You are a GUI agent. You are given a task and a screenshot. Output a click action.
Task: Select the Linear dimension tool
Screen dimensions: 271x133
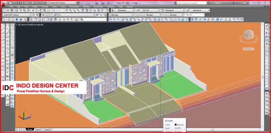click(7, 26)
